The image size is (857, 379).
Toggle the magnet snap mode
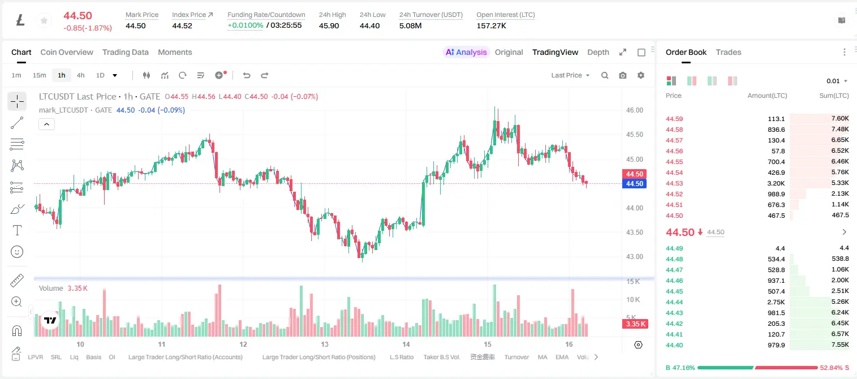(17, 331)
